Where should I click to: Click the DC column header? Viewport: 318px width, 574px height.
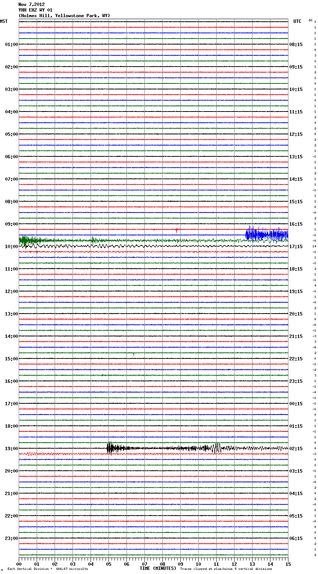pyautogui.click(x=311, y=20)
